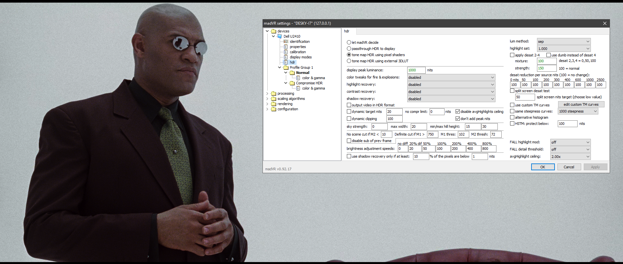Open 'FALL highlight mod' dropdown
The height and width of the screenshot is (264, 623).
click(x=570, y=142)
